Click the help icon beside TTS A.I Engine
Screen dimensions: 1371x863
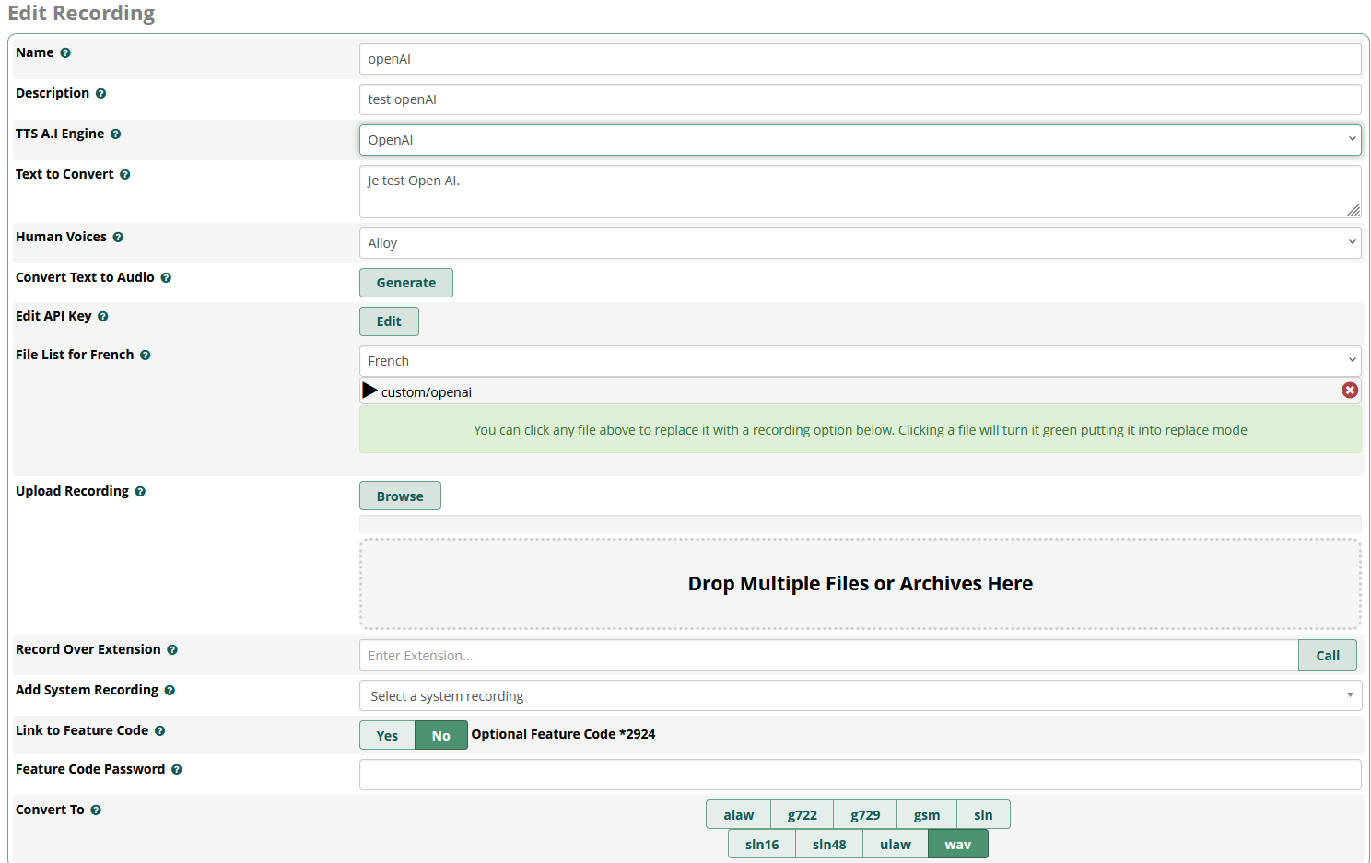pyautogui.click(x=116, y=134)
